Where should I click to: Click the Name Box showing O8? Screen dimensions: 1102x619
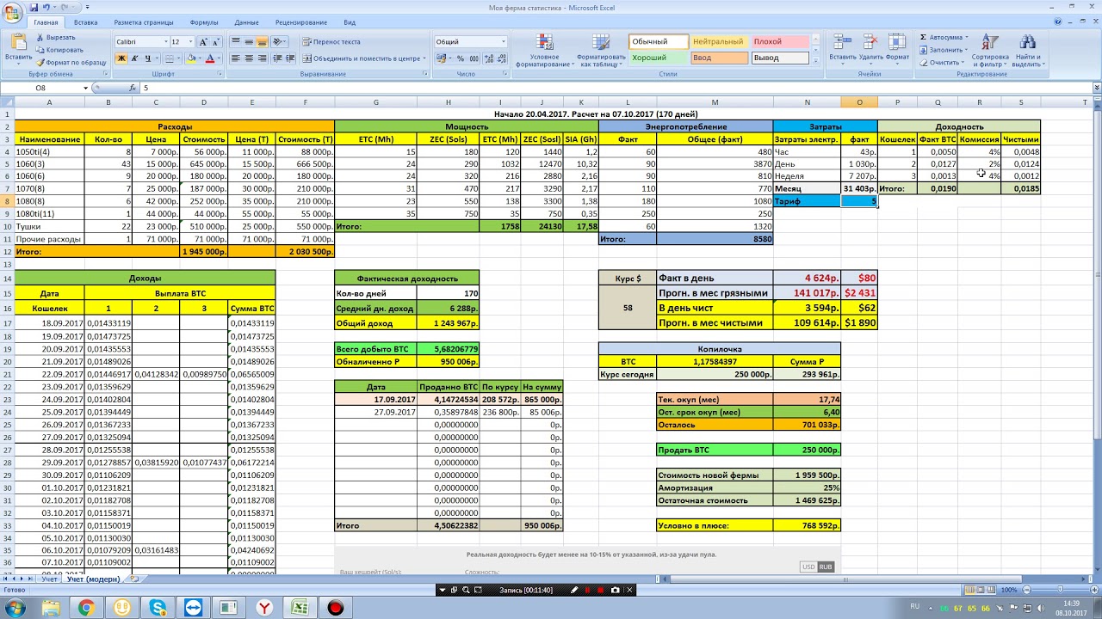pos(43,88)
